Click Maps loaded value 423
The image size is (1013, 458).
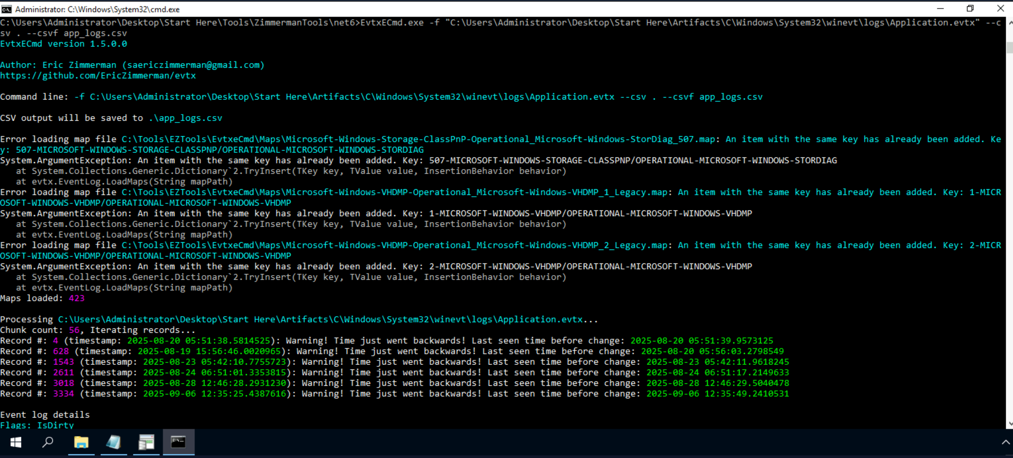click(77, 298)
